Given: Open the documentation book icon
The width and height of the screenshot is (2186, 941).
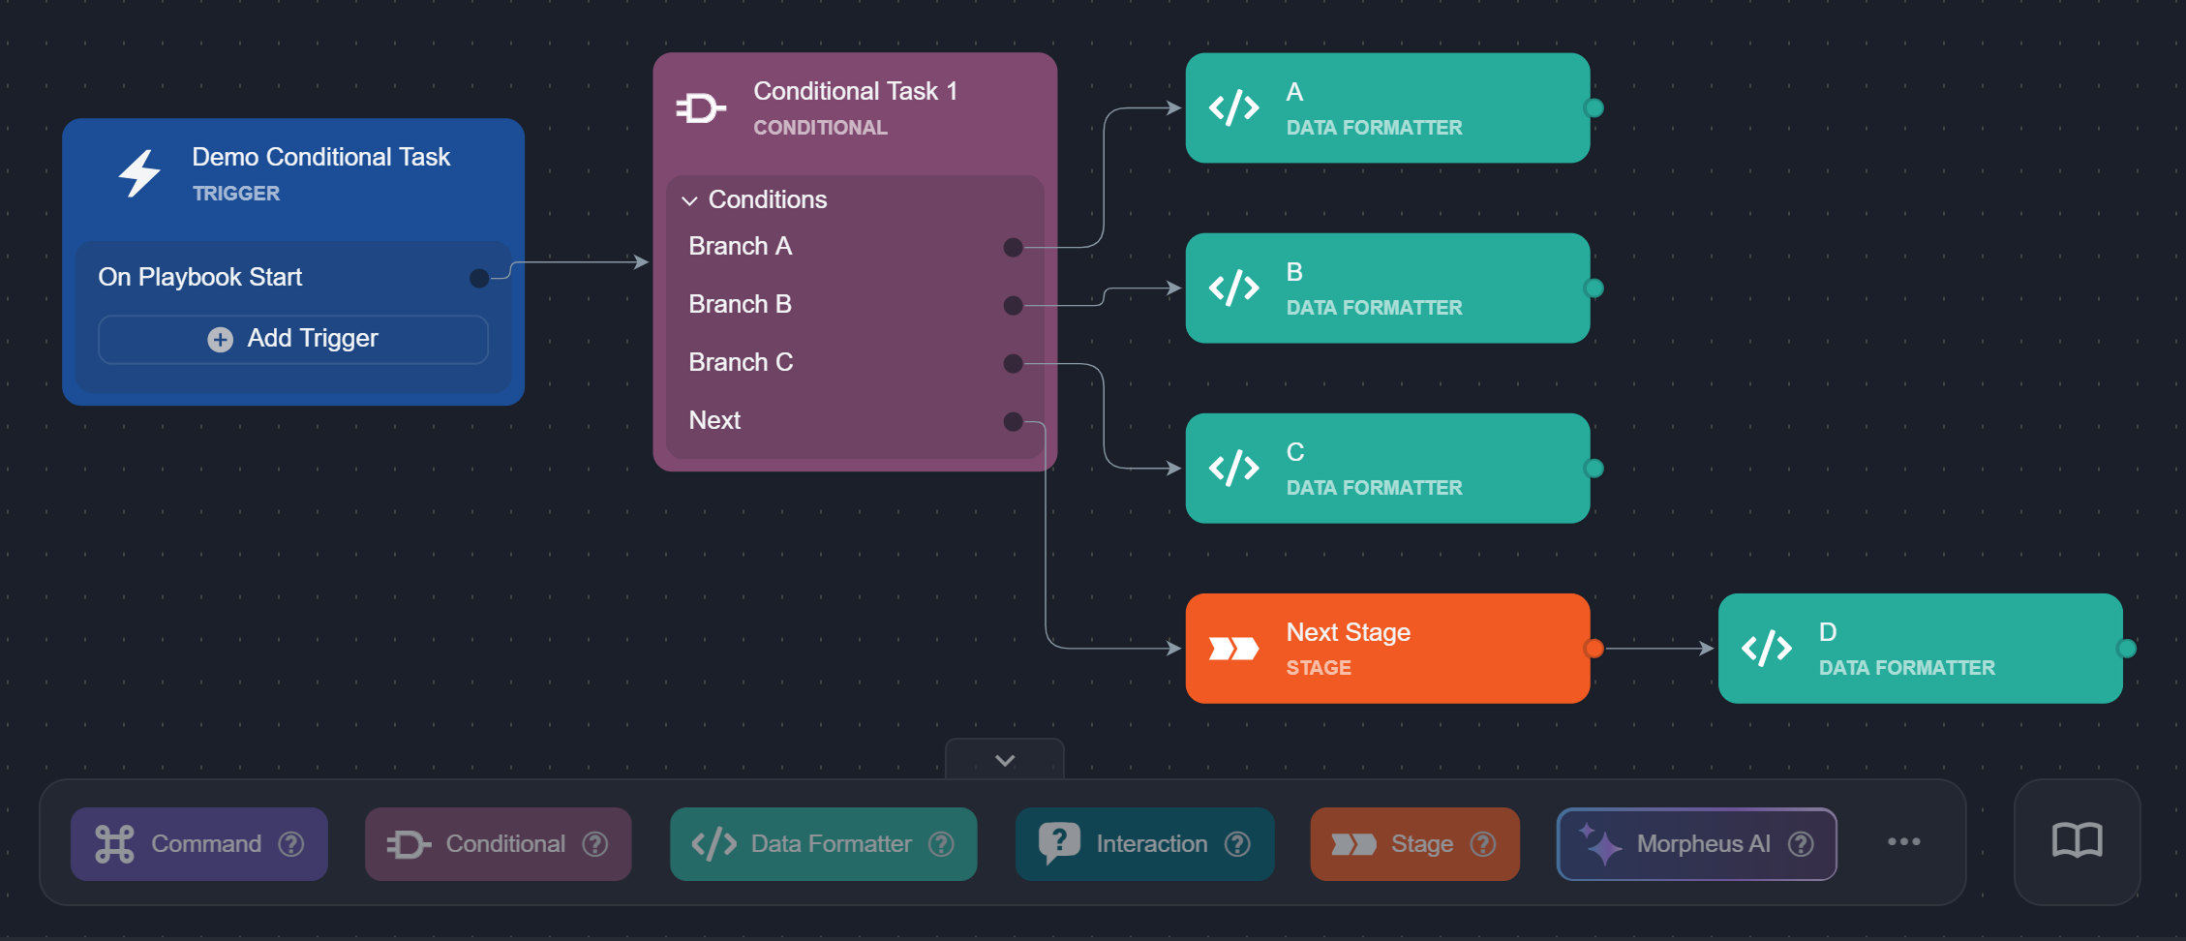Looking at the screenshot, I should coord(2077,841).
